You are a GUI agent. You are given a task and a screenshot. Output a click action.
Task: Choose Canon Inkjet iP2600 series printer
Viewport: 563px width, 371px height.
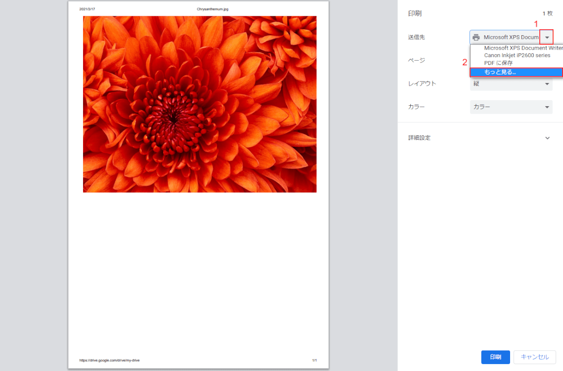[x=517, y=55]
